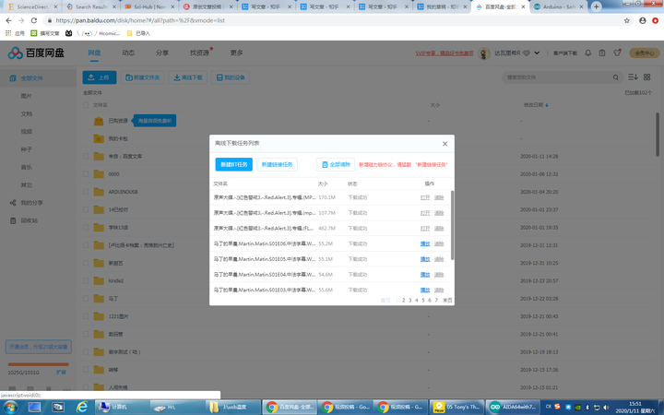Clear the 170.1M Red Alert task

point(439,197)
